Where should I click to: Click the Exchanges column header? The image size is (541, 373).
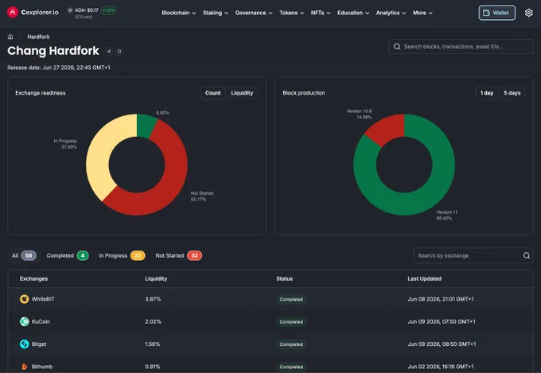pyautogui.click(x=33, y=278)
